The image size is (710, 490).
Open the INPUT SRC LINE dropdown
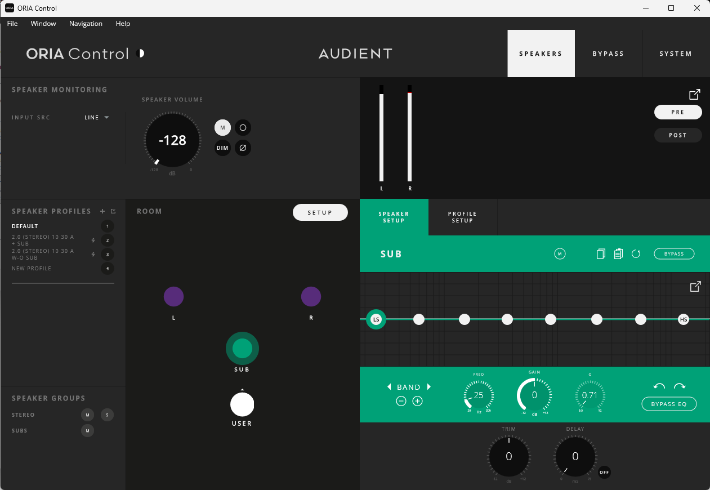[x=96, y=118]
